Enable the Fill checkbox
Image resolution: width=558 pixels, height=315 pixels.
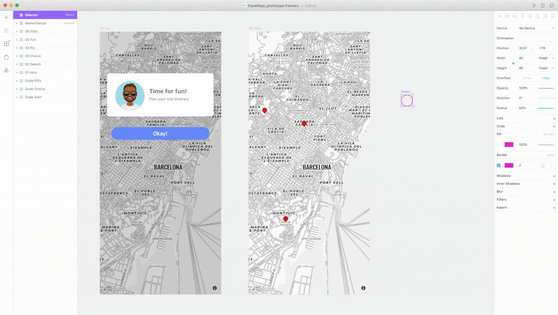click(497, 144)
